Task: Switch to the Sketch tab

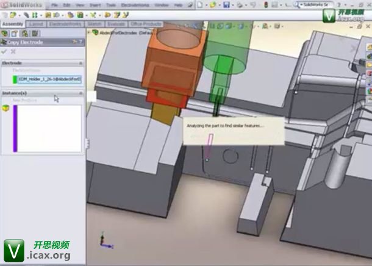Action: click(x=95, y=24)
